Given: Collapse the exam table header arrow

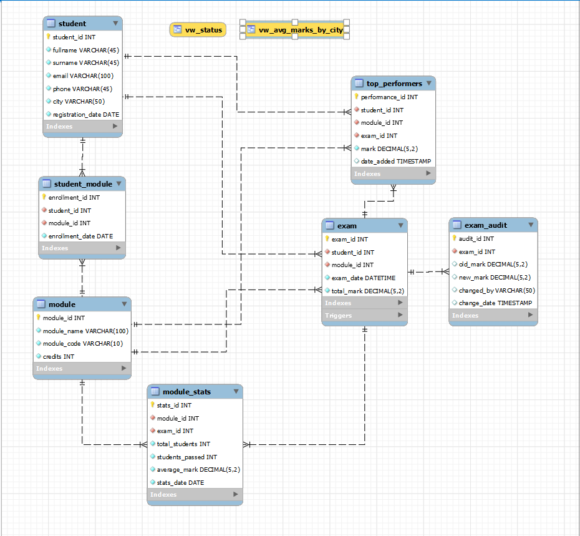Looking at the screenshot, I should coord(400,225).
